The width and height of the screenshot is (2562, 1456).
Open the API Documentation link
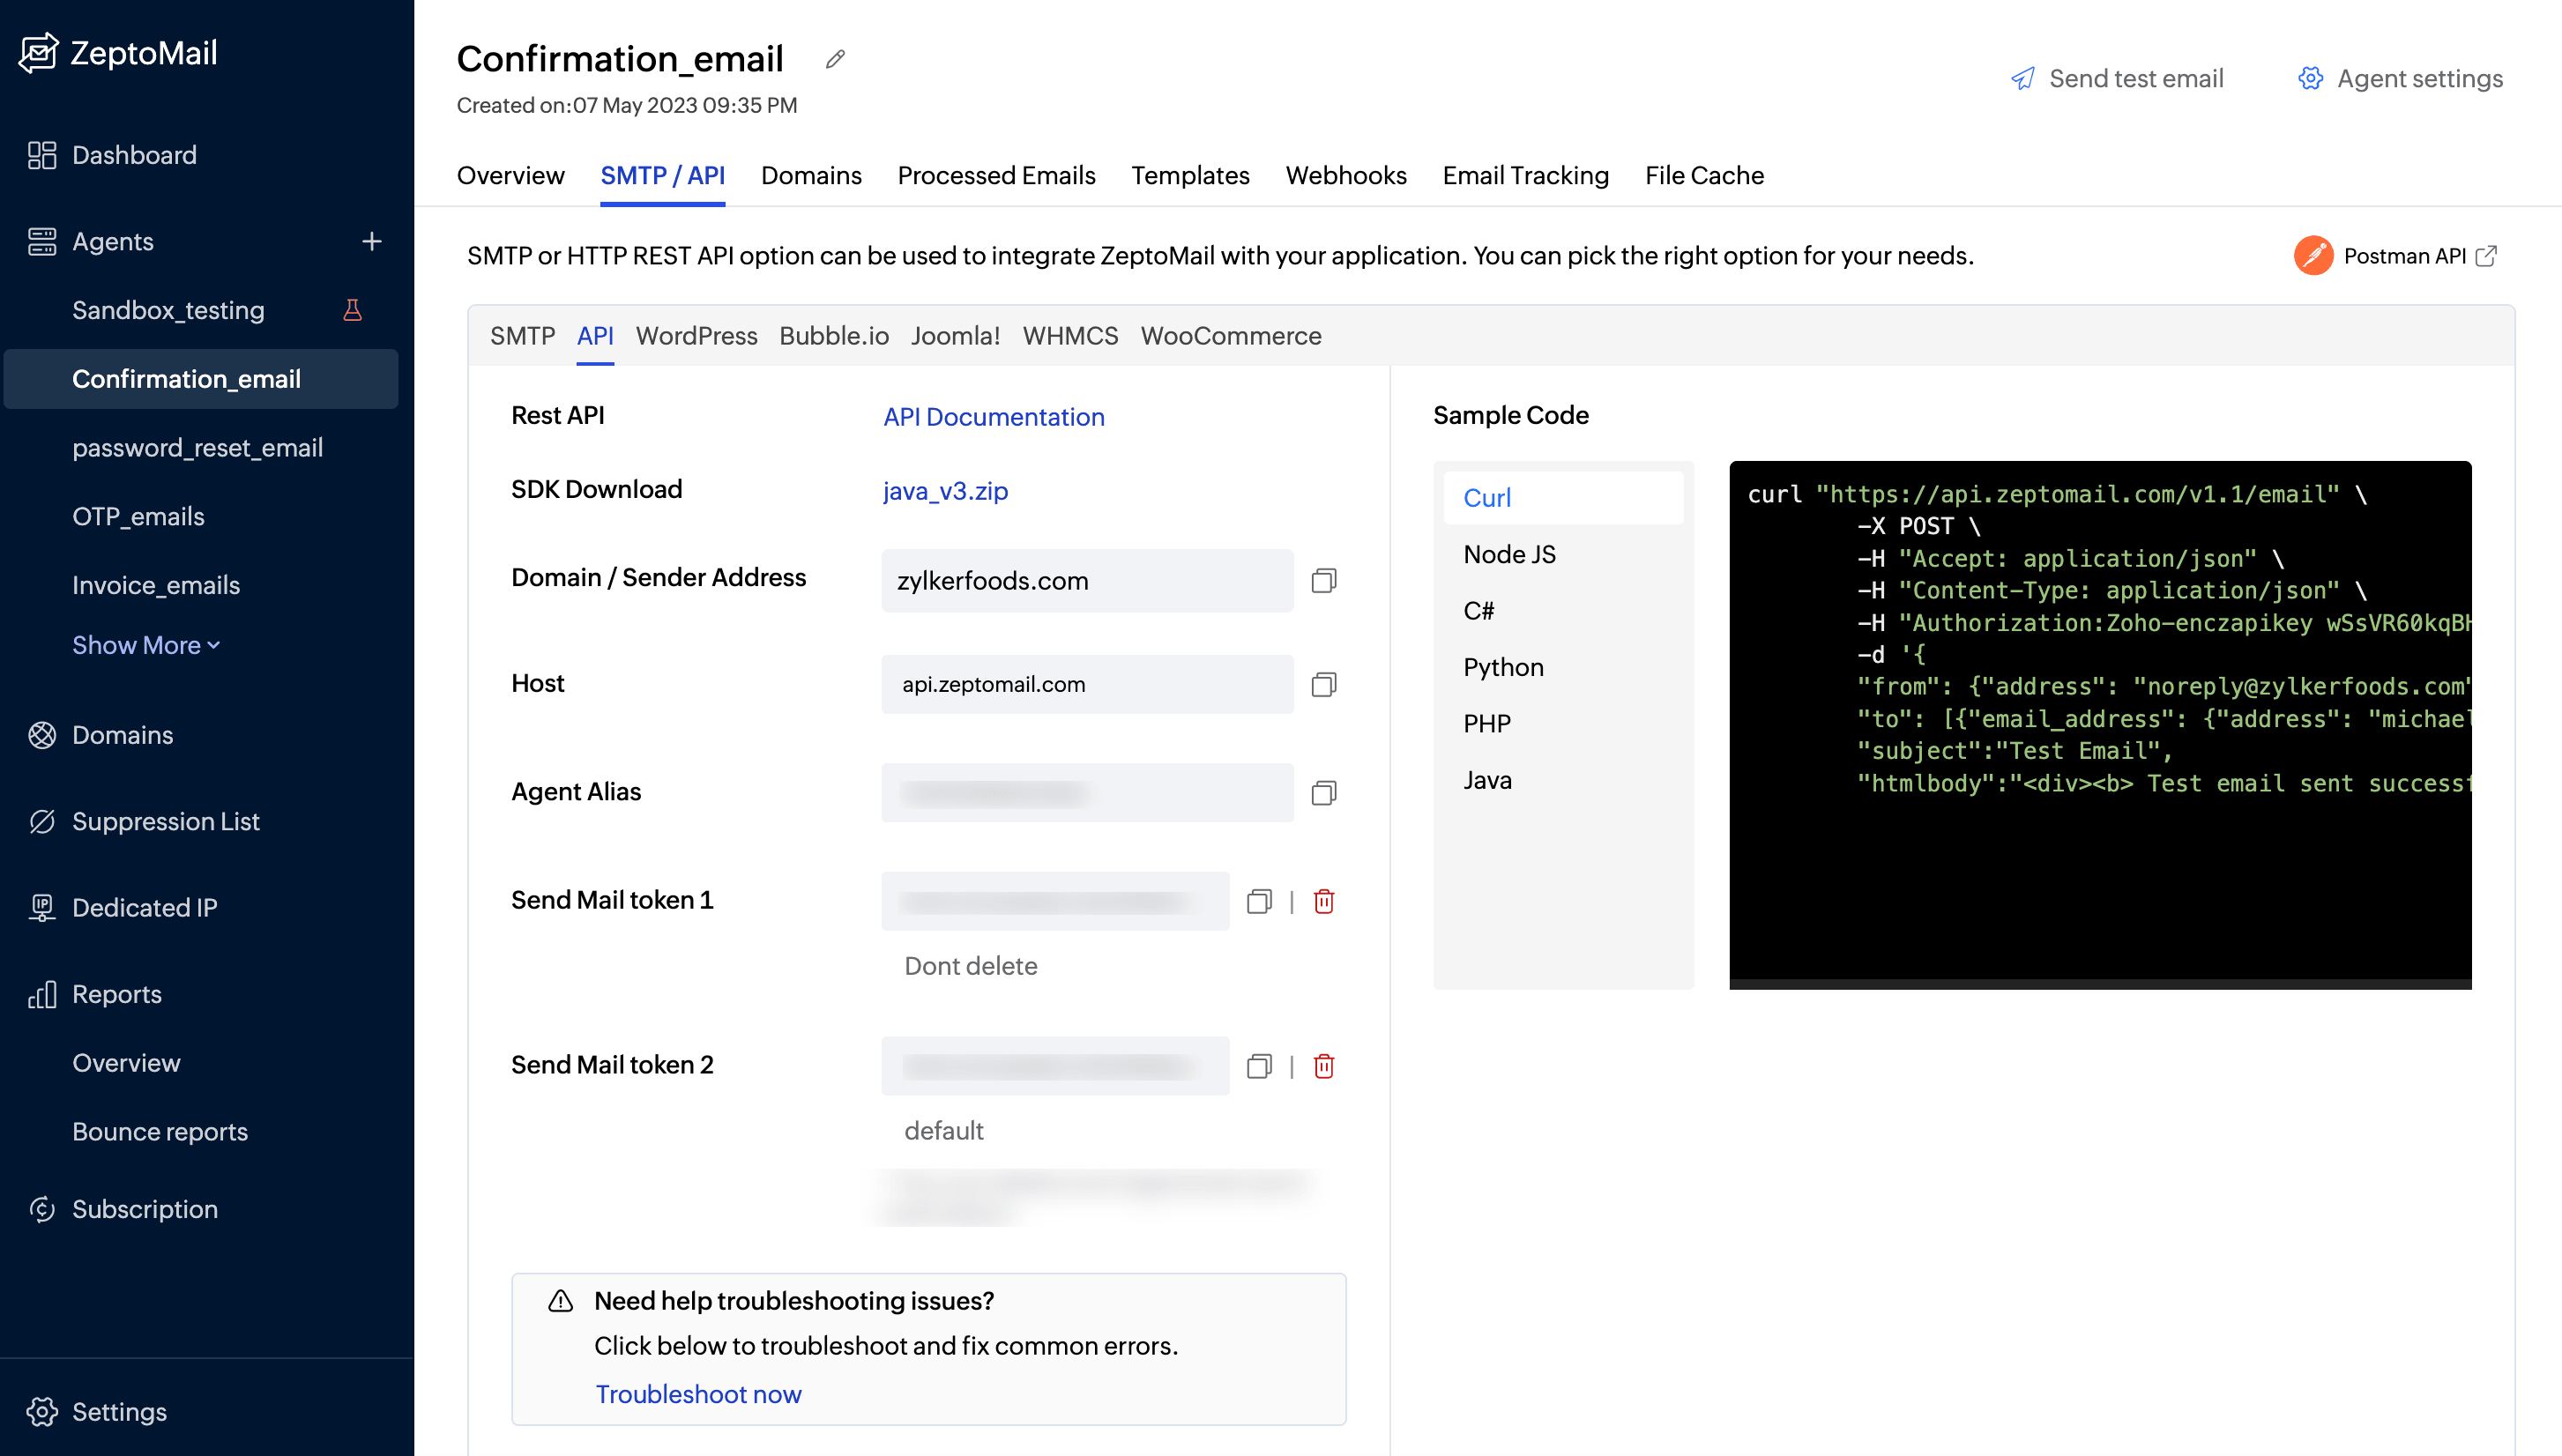point(993,417)
